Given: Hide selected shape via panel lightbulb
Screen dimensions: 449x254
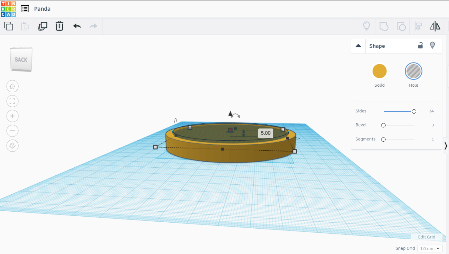Looking at the screenshot, I should 432,46.
